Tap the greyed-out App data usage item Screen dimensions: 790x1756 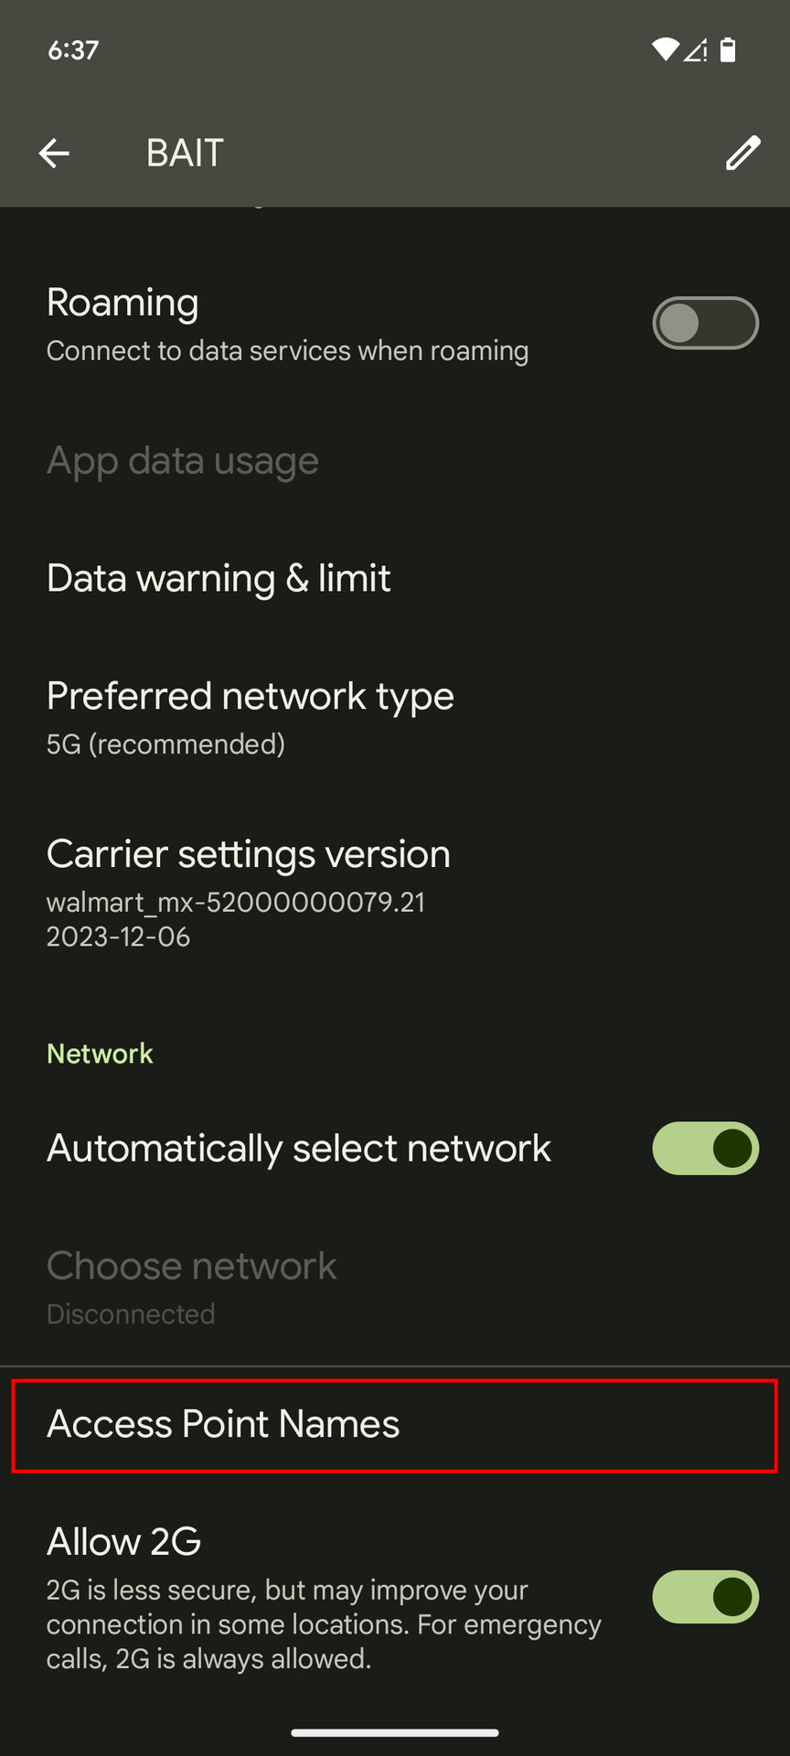click(x=183, y=461)
